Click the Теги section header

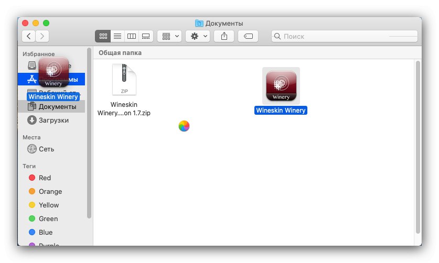[x=29, y=166]
